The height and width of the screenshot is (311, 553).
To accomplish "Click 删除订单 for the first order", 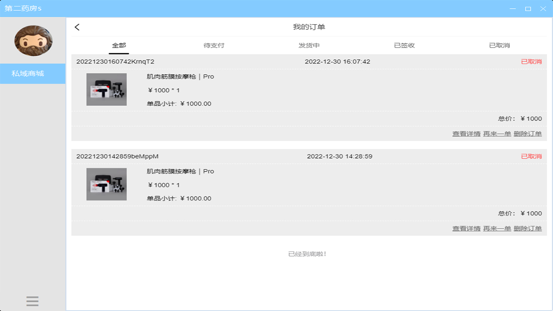I will (x=528, y=134).
